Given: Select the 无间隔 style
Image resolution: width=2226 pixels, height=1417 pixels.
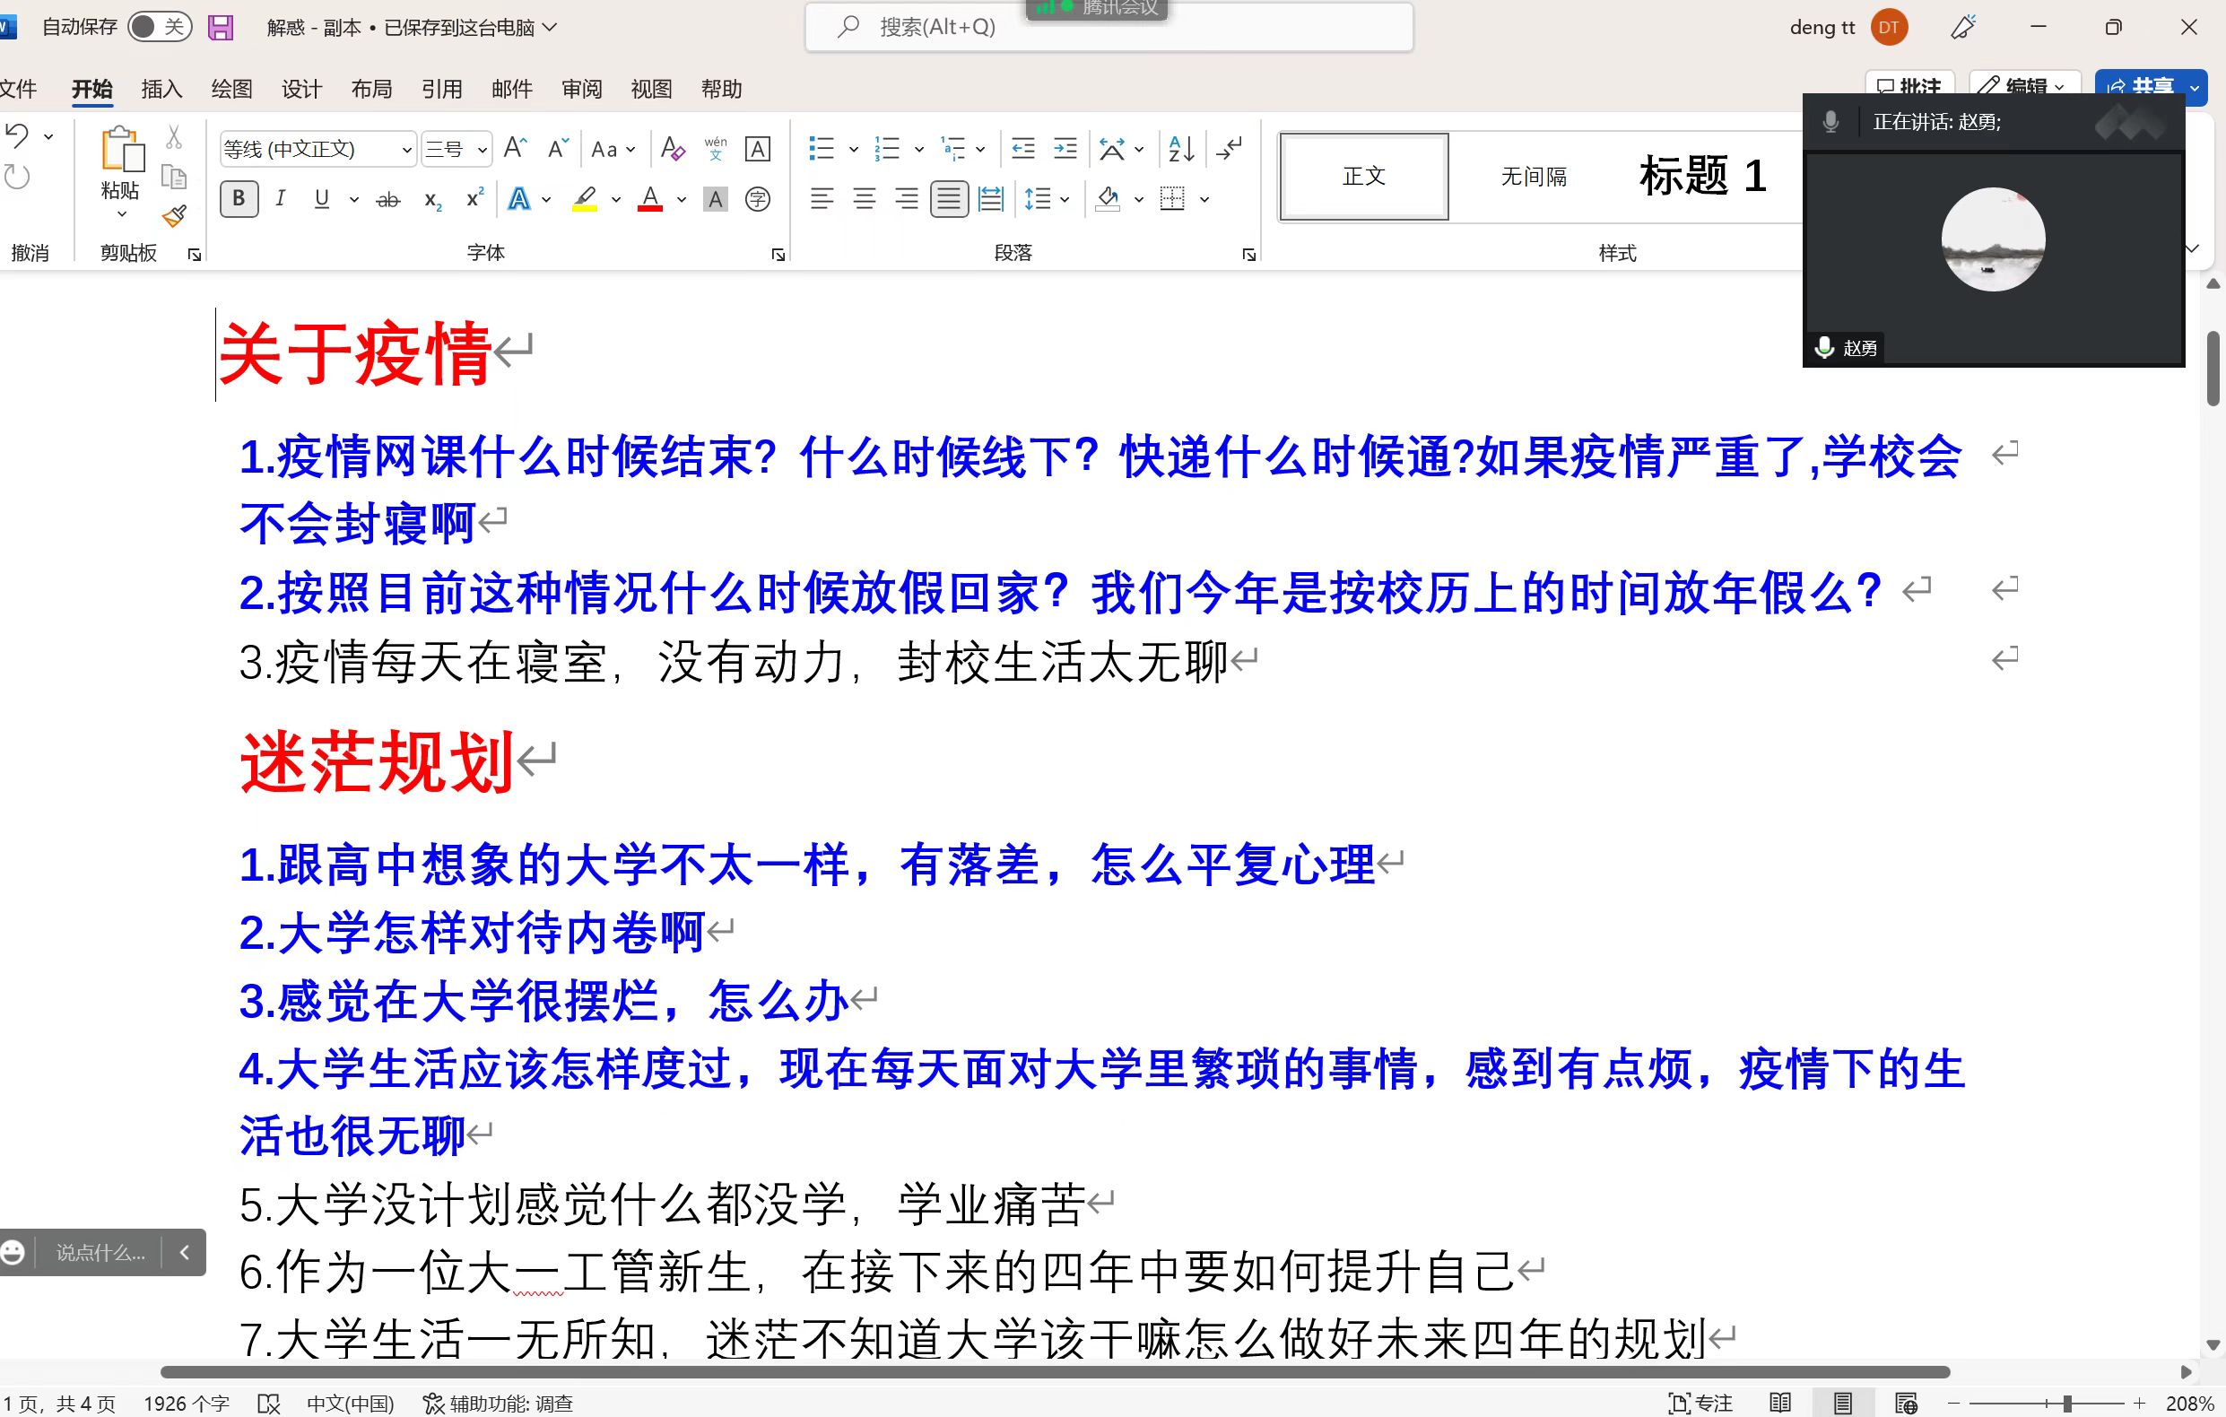Looking at the screenshot, I should click(x=1534, y=176).
